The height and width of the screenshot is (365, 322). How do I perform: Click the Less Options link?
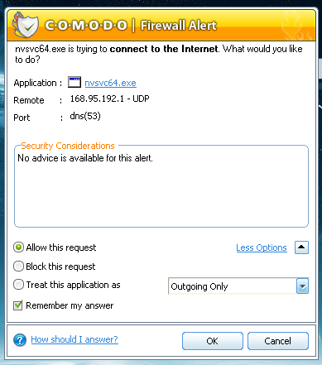(x=262, y=247)
